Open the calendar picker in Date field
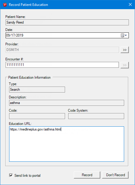Image resolution: width=135 pixels, height=185 pixels. click(124, 35)
